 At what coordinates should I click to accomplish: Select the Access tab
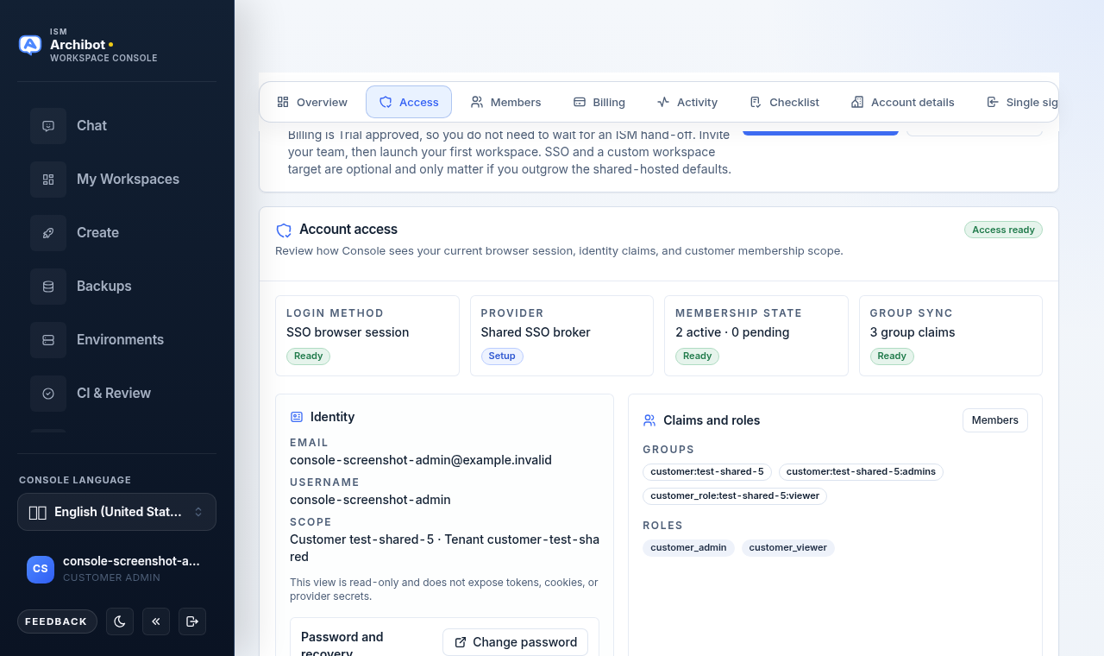point(409,102)
